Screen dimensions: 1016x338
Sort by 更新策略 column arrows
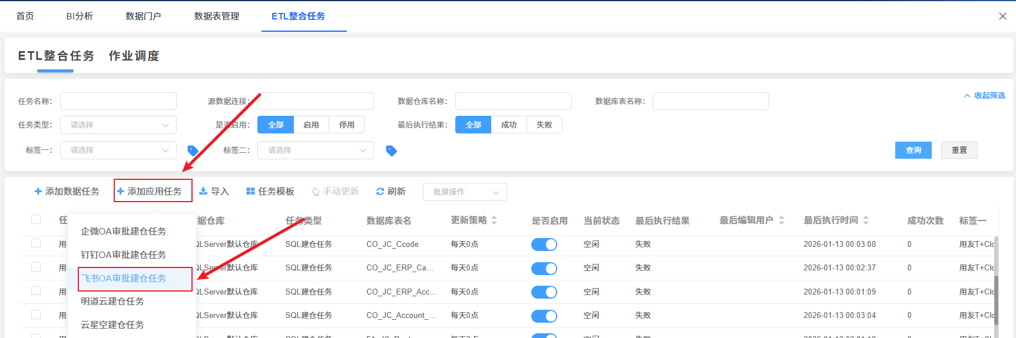[x=494, y=220]
